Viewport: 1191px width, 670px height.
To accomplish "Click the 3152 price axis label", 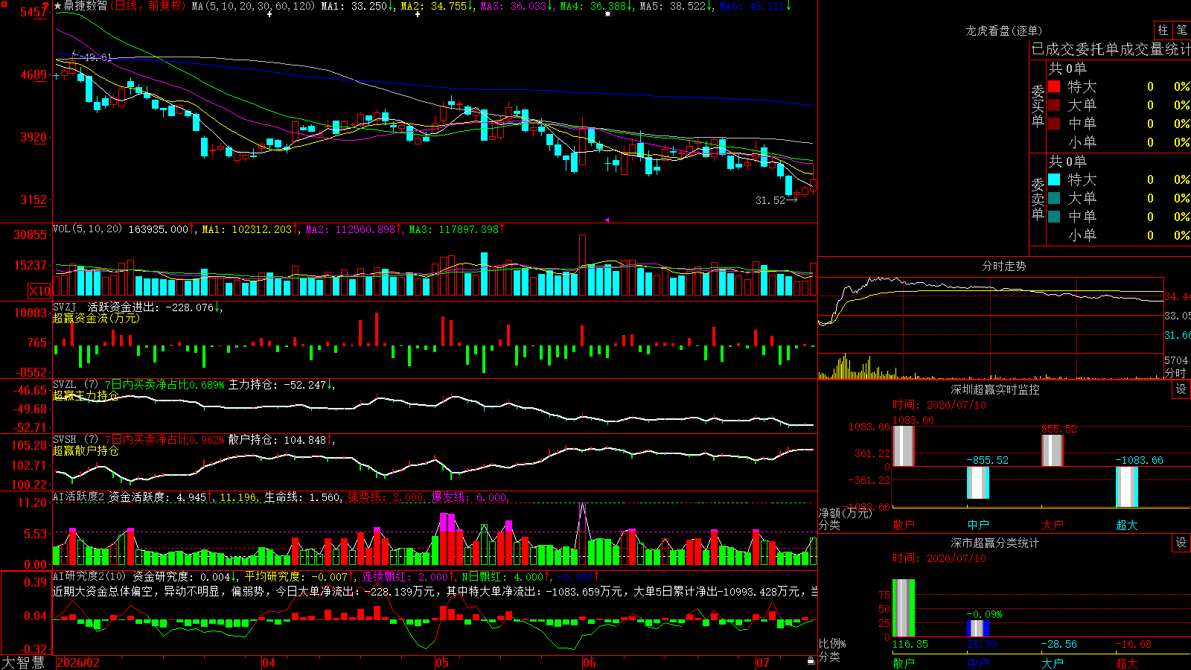I will click(x=34, y=200).
